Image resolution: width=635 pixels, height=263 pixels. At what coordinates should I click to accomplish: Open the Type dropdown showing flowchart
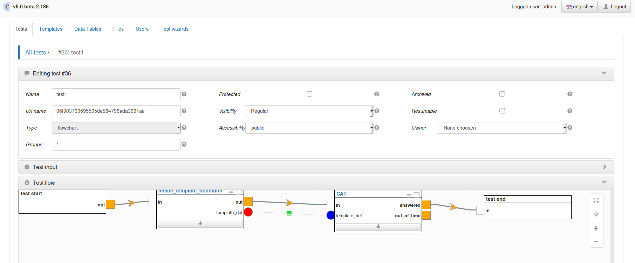point(116,128)
